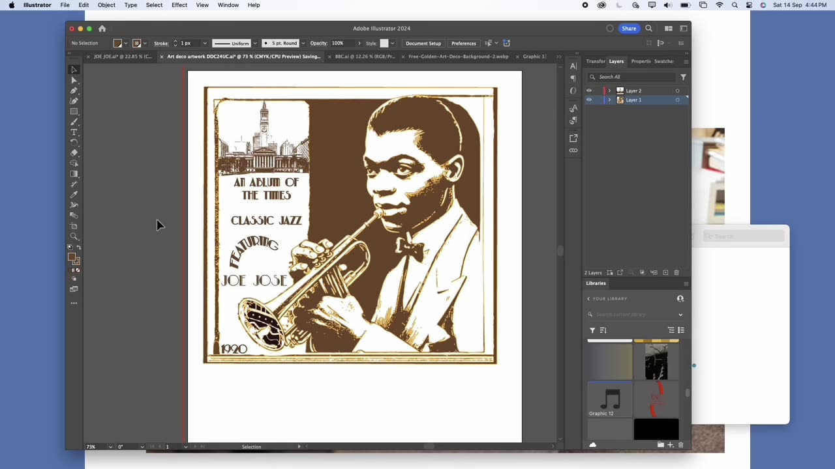Open the Paragraph panel icon

coord(573,78)
